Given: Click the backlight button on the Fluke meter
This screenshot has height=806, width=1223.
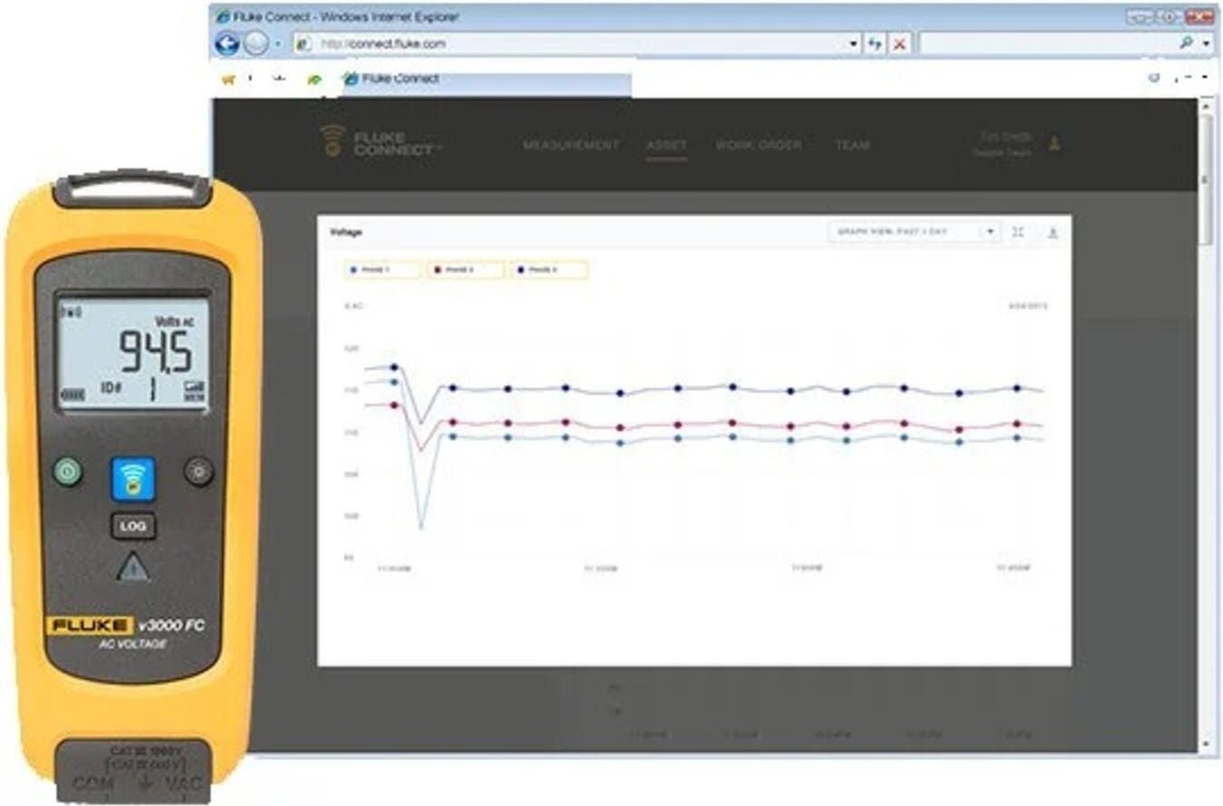Looking at the screenshot, I should coord(199,471).
